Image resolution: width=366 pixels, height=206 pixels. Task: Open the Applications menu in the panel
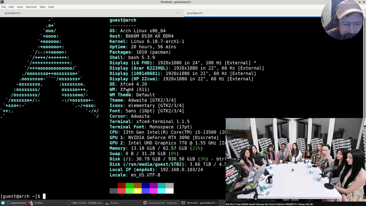pyautogui.click(x=16, y=203)
